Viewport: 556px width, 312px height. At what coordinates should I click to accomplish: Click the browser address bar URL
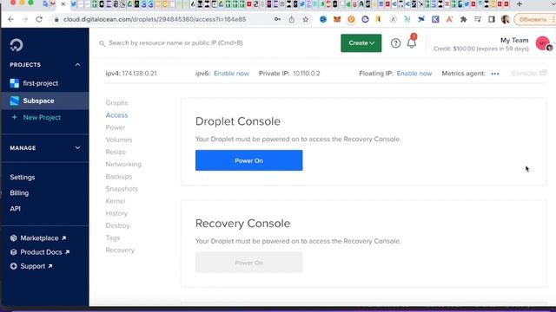[x=155, y=19]
